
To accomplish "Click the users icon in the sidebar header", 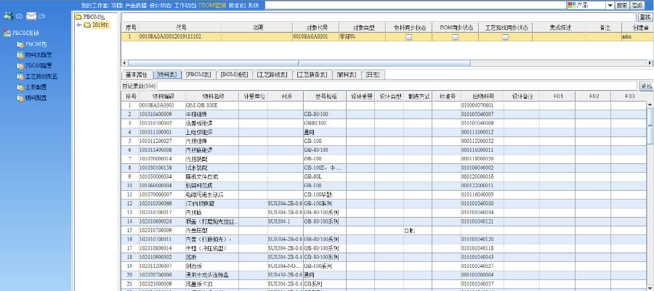I will click(x=8, y=15).
